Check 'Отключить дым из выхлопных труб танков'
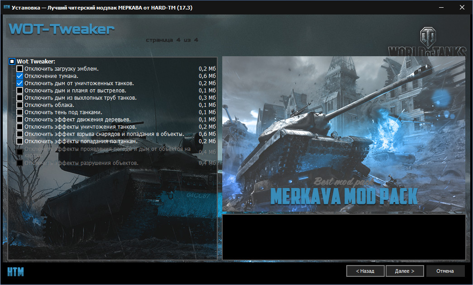 19,97
